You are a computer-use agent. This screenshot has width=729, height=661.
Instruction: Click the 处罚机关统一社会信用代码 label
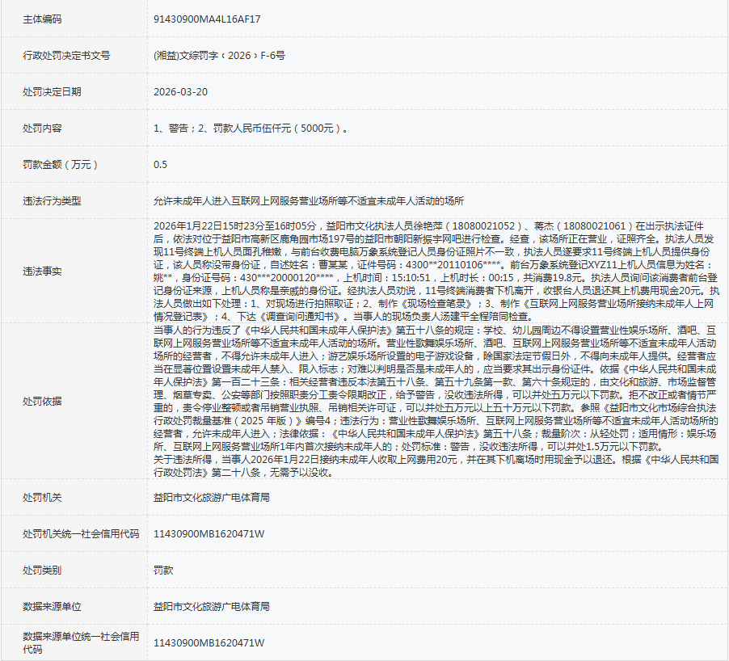(81, 534)
